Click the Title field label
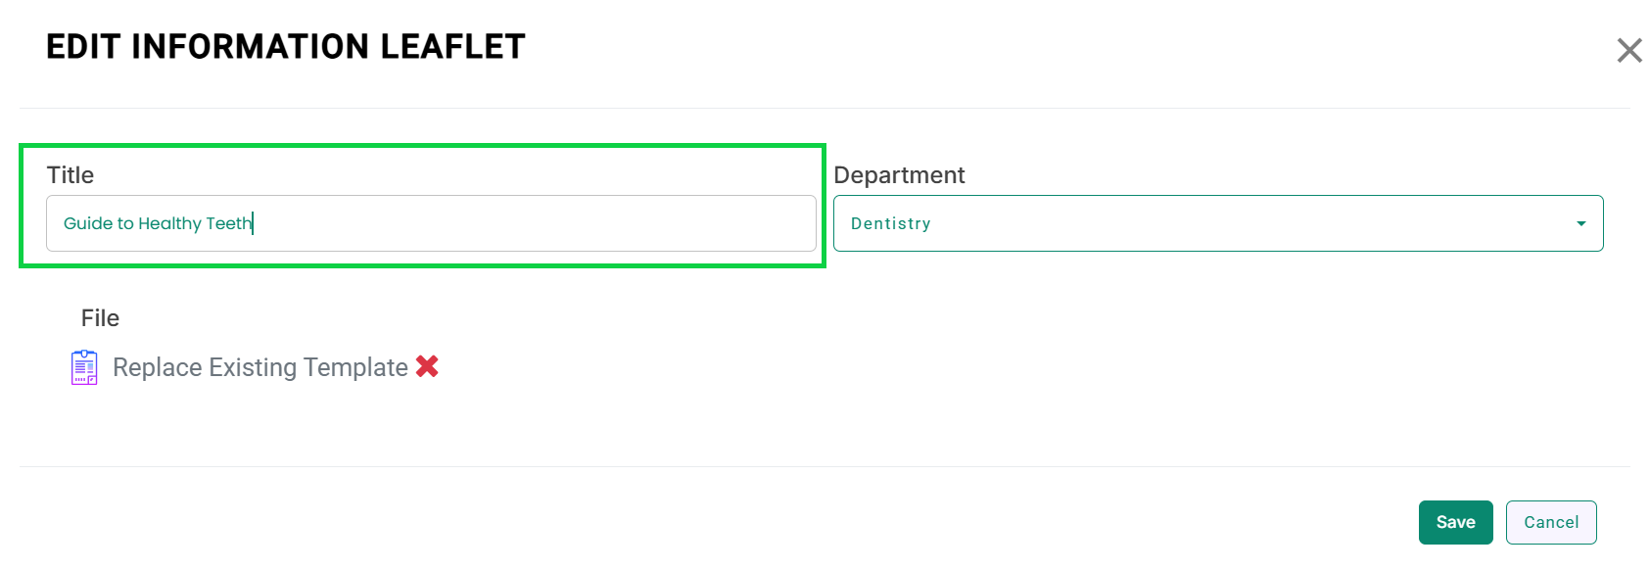1650x570 pixels. (71, 175)
